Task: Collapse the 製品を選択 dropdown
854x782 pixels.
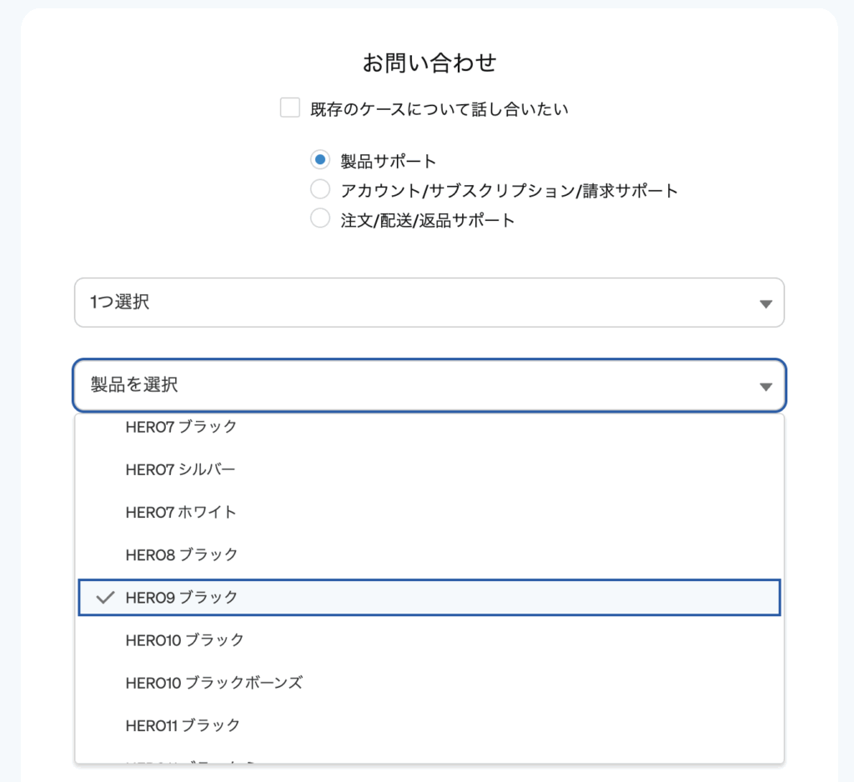Action: (430, 385)
